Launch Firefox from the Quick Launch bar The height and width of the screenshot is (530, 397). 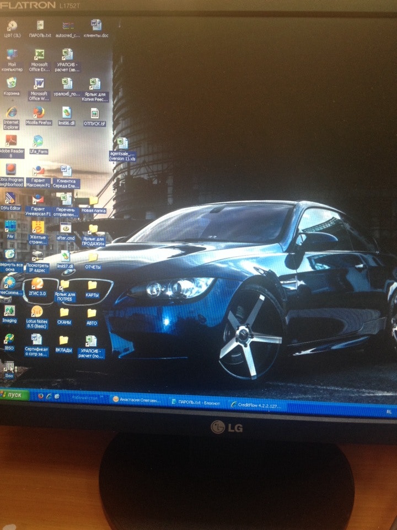[40, 396]
